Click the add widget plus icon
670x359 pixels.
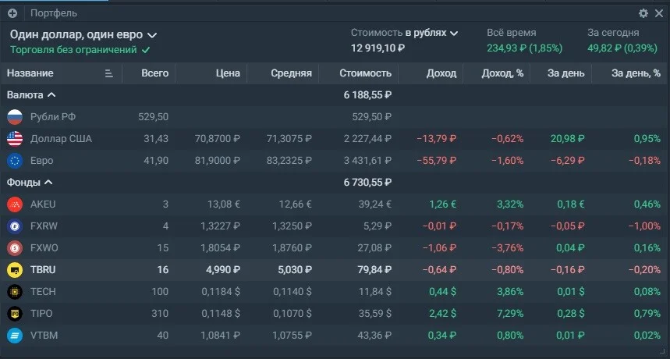tap(12, 13)
